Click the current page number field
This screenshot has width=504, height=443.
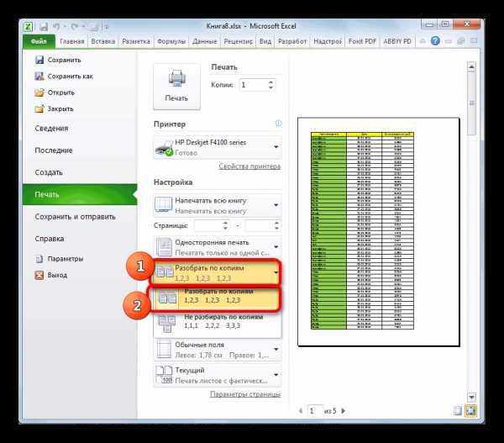[315, 411]
